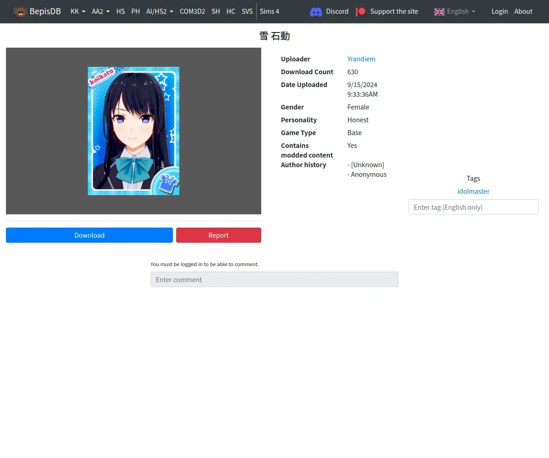Open the COM3D2 section

pos(192,11)
